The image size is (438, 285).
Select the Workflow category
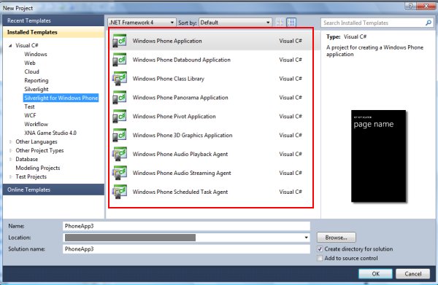pos(36,124)
